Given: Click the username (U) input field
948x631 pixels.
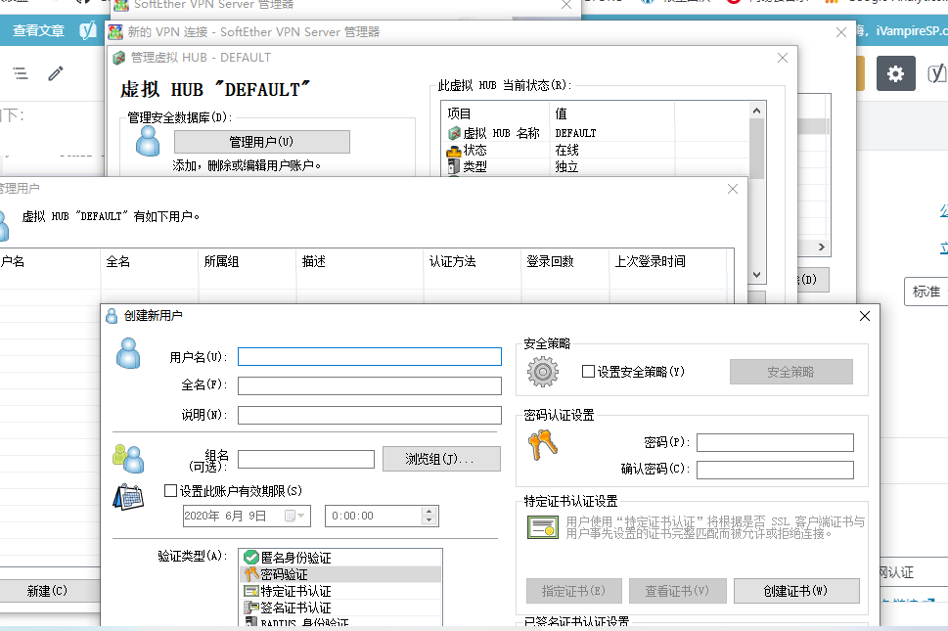Looking at the screenshot, I should pyautogui.click(x=370, y=357).
